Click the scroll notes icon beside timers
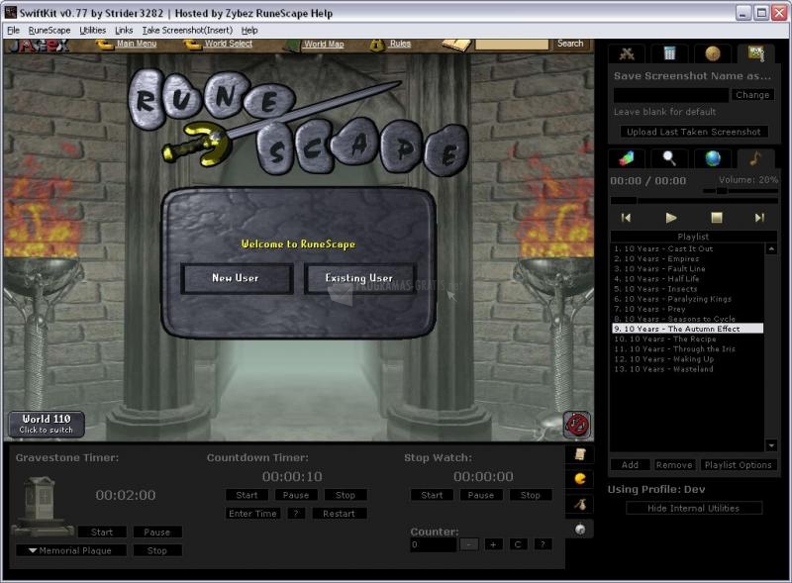The width and height of the screenshot is (792, 583). (x=580, y=454)
